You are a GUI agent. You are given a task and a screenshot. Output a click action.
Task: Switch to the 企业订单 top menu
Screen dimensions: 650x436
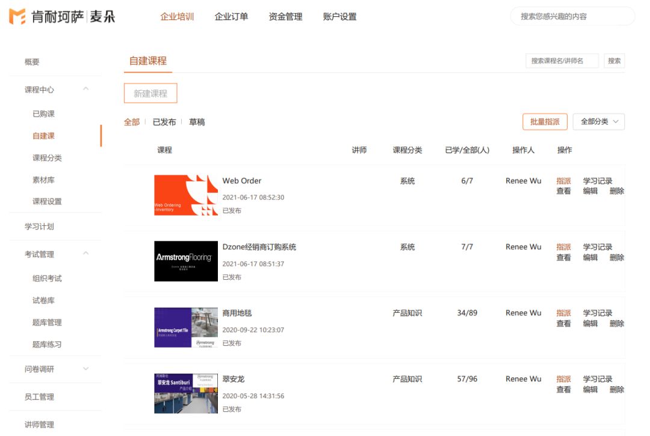coord(231,17)
